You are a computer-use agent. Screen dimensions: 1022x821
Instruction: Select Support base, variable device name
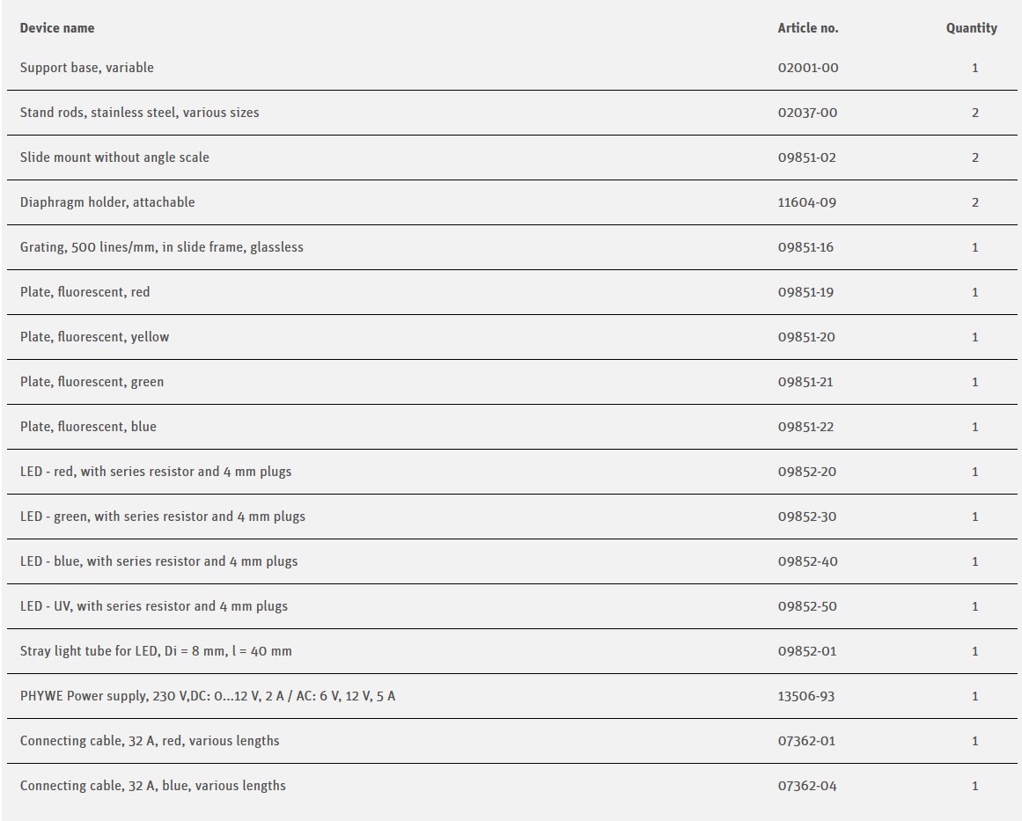(x=87, y=68)
